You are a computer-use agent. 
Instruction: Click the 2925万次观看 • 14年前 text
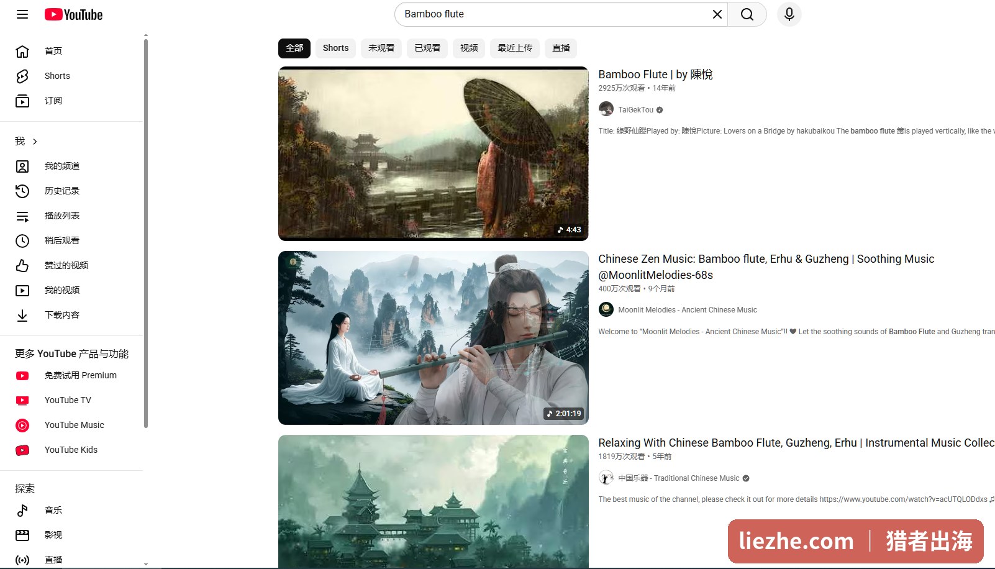(x=637, y=88)
